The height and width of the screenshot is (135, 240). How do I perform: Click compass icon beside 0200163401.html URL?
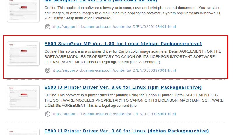(x=47, y=27)
